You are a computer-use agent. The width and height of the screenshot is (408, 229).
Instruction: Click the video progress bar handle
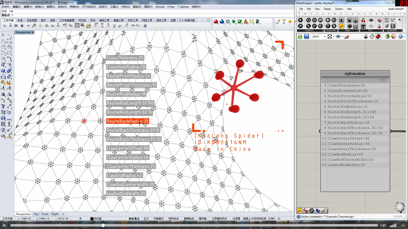coord(103,225)
